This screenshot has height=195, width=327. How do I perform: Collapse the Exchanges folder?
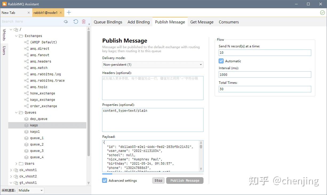pos(16,36)
